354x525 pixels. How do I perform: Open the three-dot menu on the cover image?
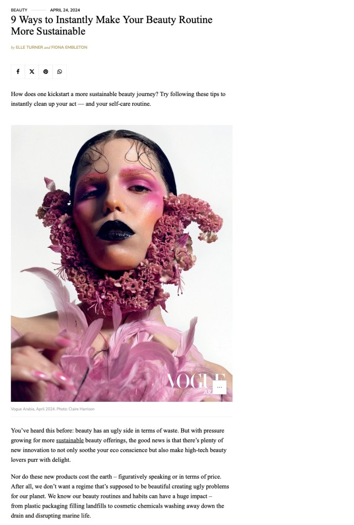(x=220, y=387)
